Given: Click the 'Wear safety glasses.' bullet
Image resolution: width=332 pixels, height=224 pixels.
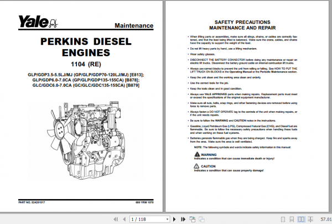Looking at the screenshot, I should point(203,54).
